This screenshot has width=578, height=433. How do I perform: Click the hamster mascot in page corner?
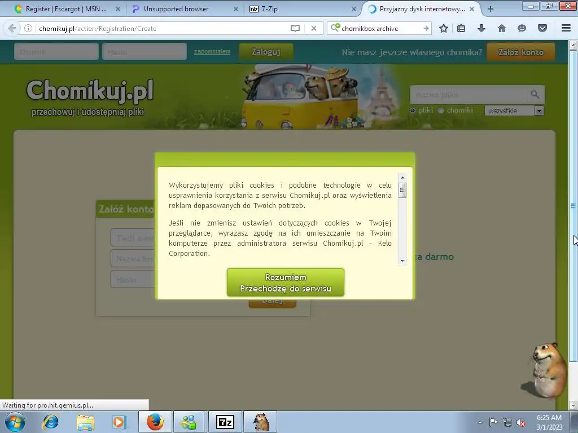549,371
